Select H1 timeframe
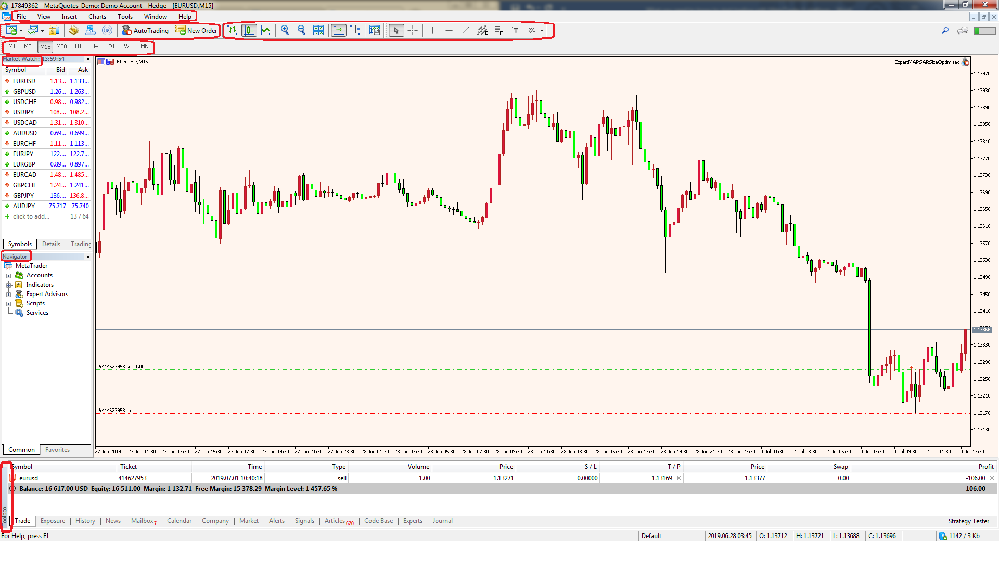The width and height of the screenshot is (999, 562). (78, 46)
